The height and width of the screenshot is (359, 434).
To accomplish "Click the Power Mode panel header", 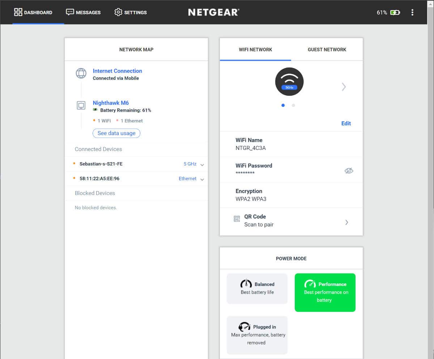I will point(291,259).
